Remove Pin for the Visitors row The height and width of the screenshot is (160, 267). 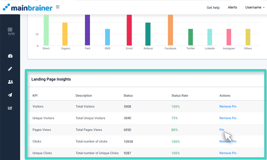click(228, 106)
